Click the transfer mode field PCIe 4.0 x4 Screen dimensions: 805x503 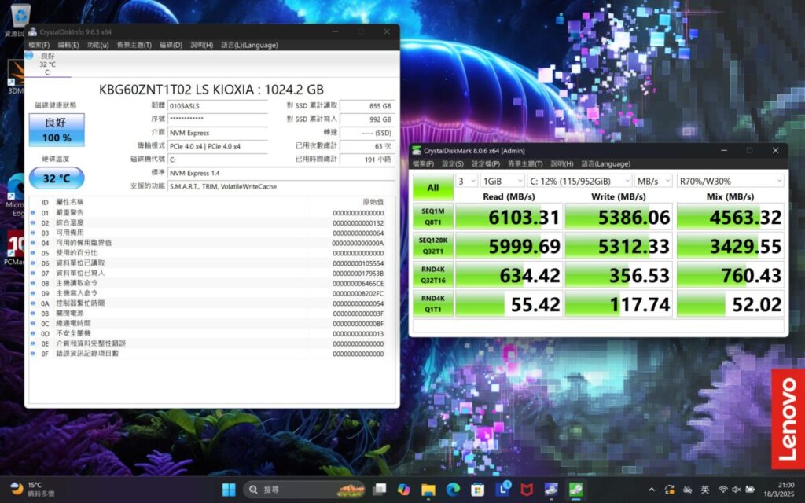(x=218, y=146)
